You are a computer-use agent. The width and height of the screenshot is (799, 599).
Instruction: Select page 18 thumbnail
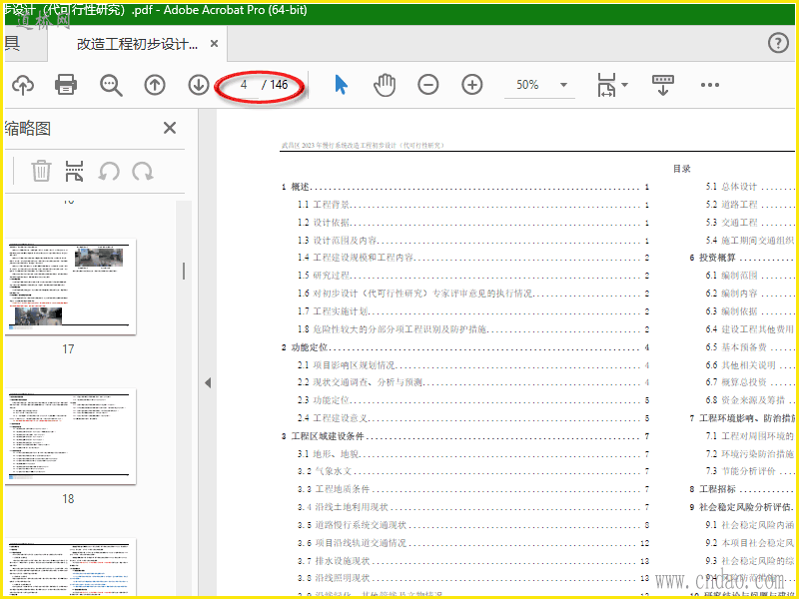coord(72,436)
